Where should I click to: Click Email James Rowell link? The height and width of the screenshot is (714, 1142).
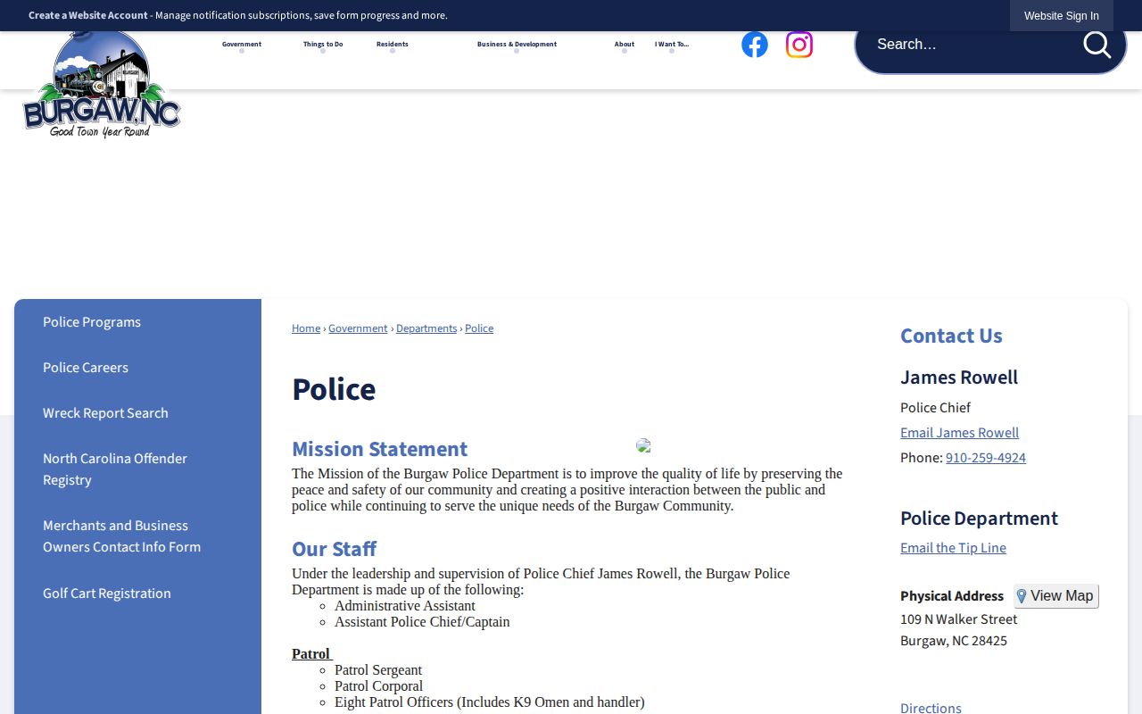coord(959,433)
